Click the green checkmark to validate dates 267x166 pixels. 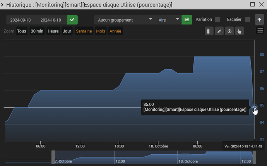(x=72, y=20)
